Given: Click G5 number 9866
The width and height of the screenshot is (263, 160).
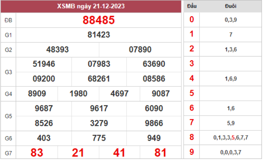Looking at the screenshot, I should (154, 123).
